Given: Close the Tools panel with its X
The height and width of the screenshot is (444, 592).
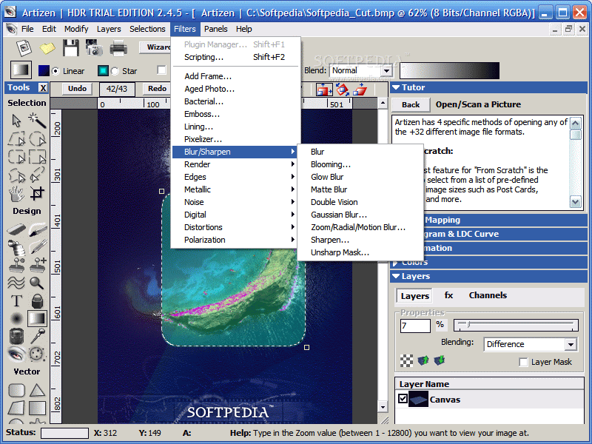Looking at the screenshot, I should coord(44,88).
